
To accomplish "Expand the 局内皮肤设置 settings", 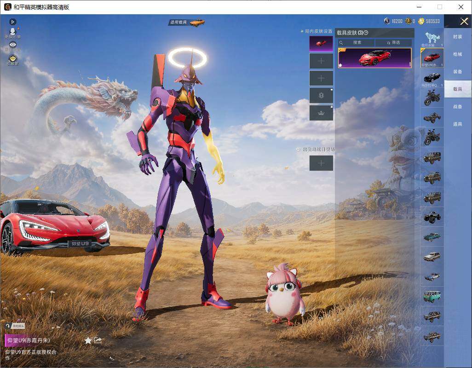I will (317, 31).
